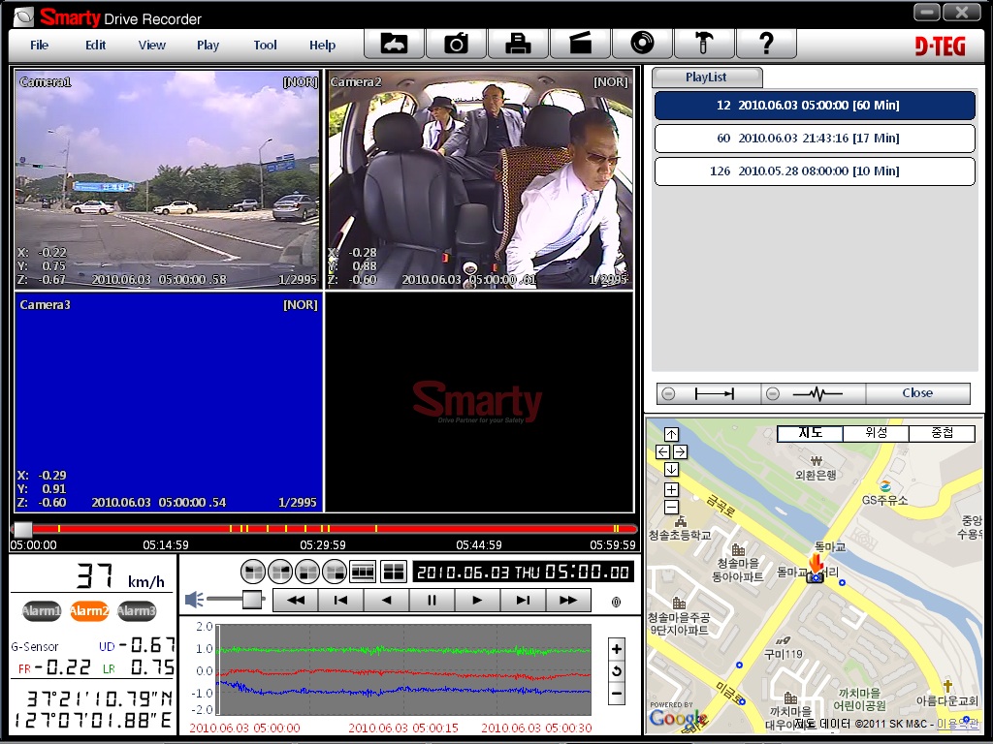The height and width of the screenshot is (744, 993).
Task: Switch map to 위성 satellite view
Action: pyautogui.click(x=876, y=433)
